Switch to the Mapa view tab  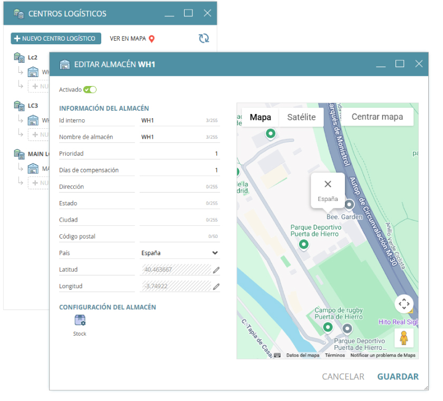pyautogui.click(x=260, y=117)
